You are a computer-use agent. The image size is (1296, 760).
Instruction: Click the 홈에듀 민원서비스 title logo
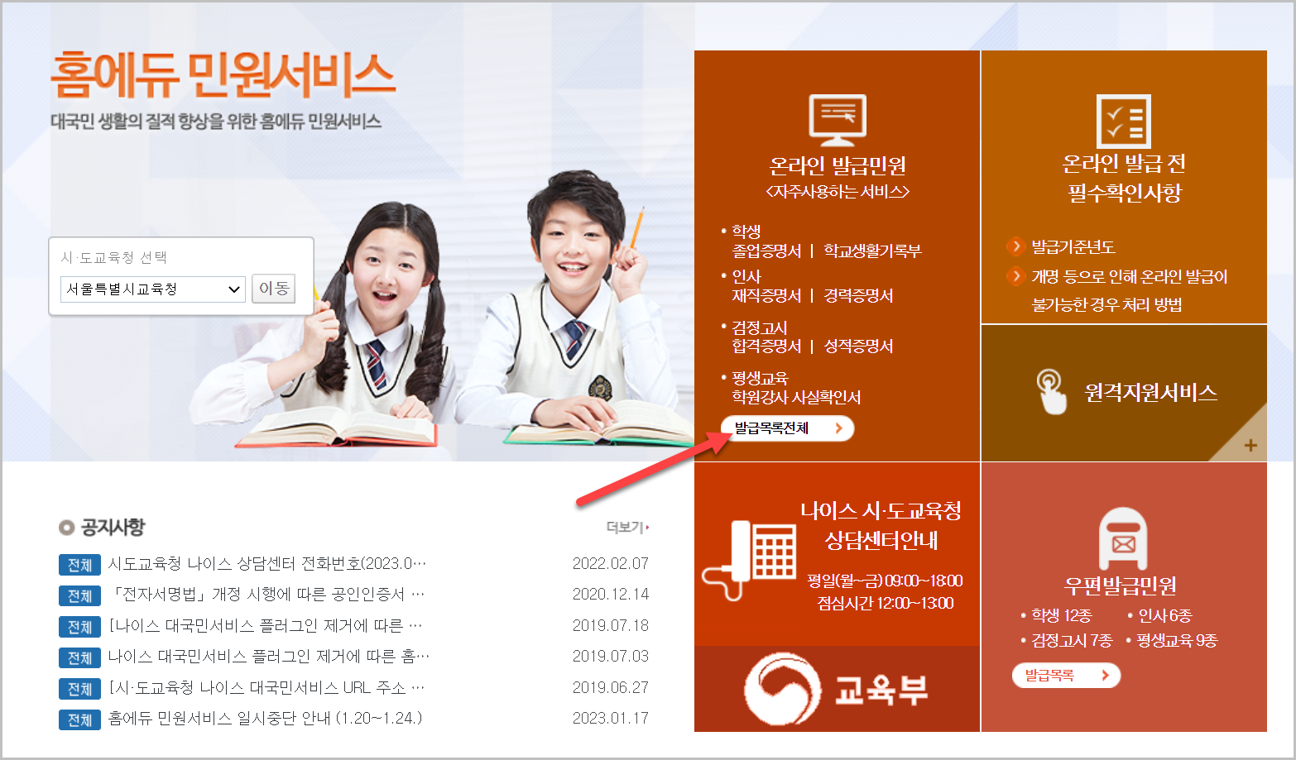(x=223, y=74)
